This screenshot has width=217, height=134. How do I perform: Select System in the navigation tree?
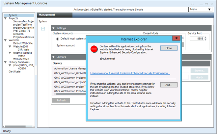[x=13, y=15]
